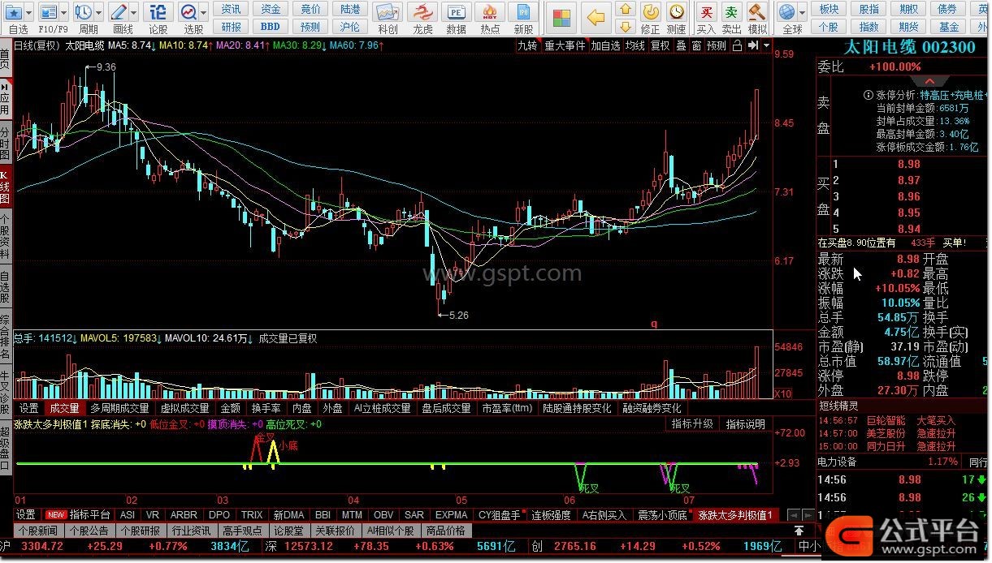Viewport: 992px width, 563px height.
Task: Toggle 九转 indicator in chart toolbar
Action: 528,46
